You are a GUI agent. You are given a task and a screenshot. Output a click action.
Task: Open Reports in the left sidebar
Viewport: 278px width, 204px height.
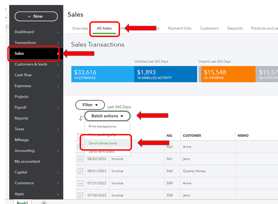[21, 118]
